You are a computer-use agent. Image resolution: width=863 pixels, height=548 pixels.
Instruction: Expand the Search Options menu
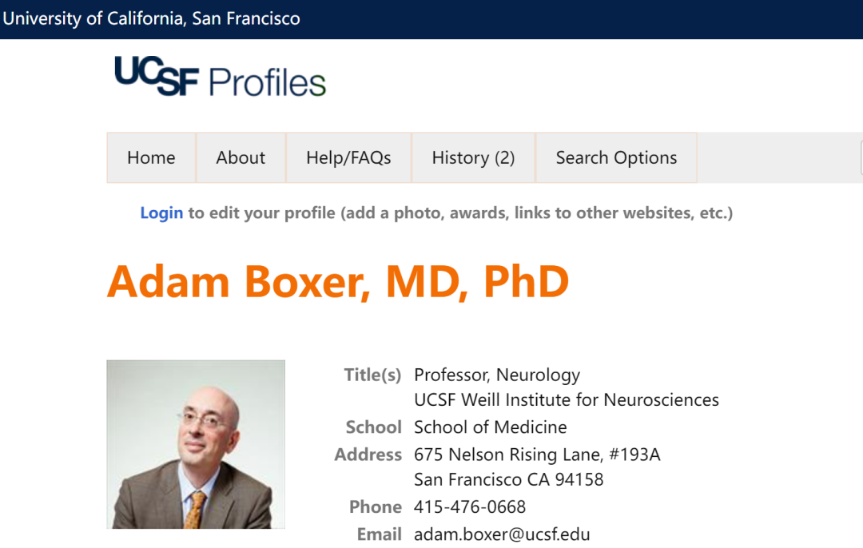[x=616, y=157]
